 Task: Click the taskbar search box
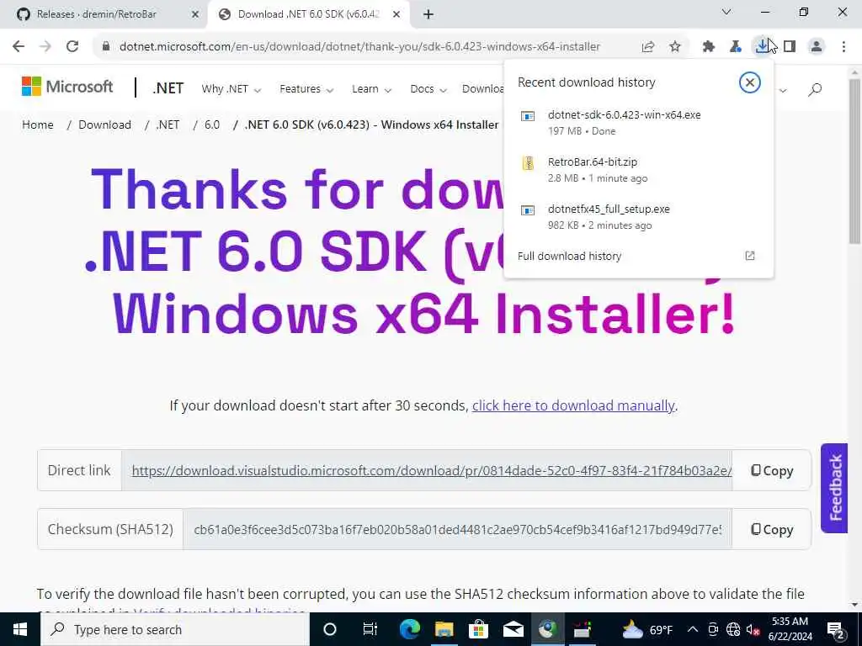click(175, 629)
